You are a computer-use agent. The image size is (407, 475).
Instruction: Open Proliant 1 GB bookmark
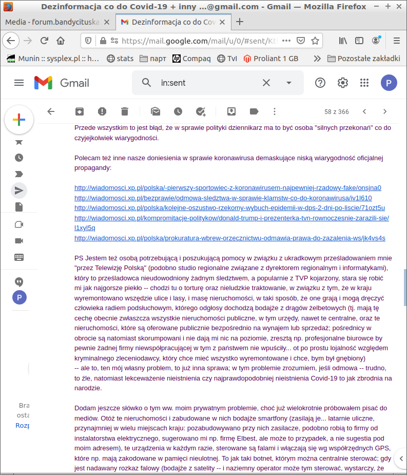270,59
